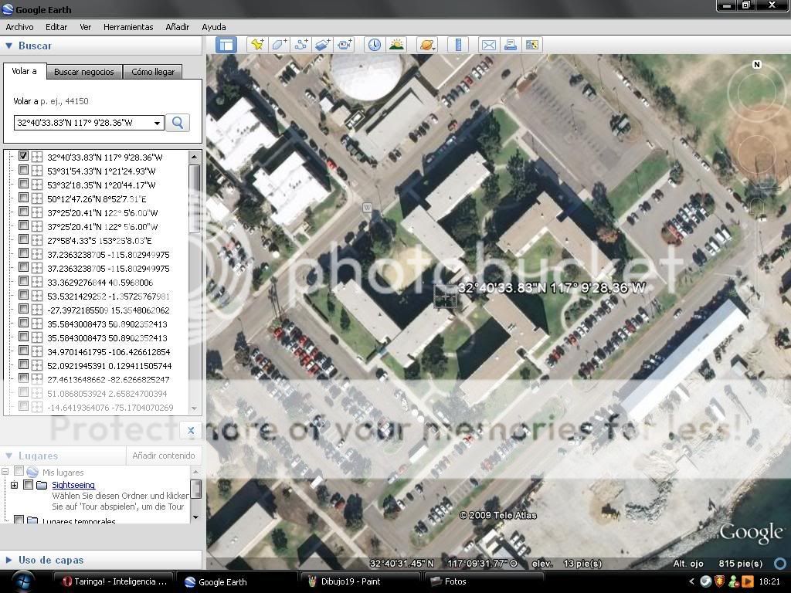Open the Editar menu
This screenshot has width=791, height=593.
click(x=56, y=27)
